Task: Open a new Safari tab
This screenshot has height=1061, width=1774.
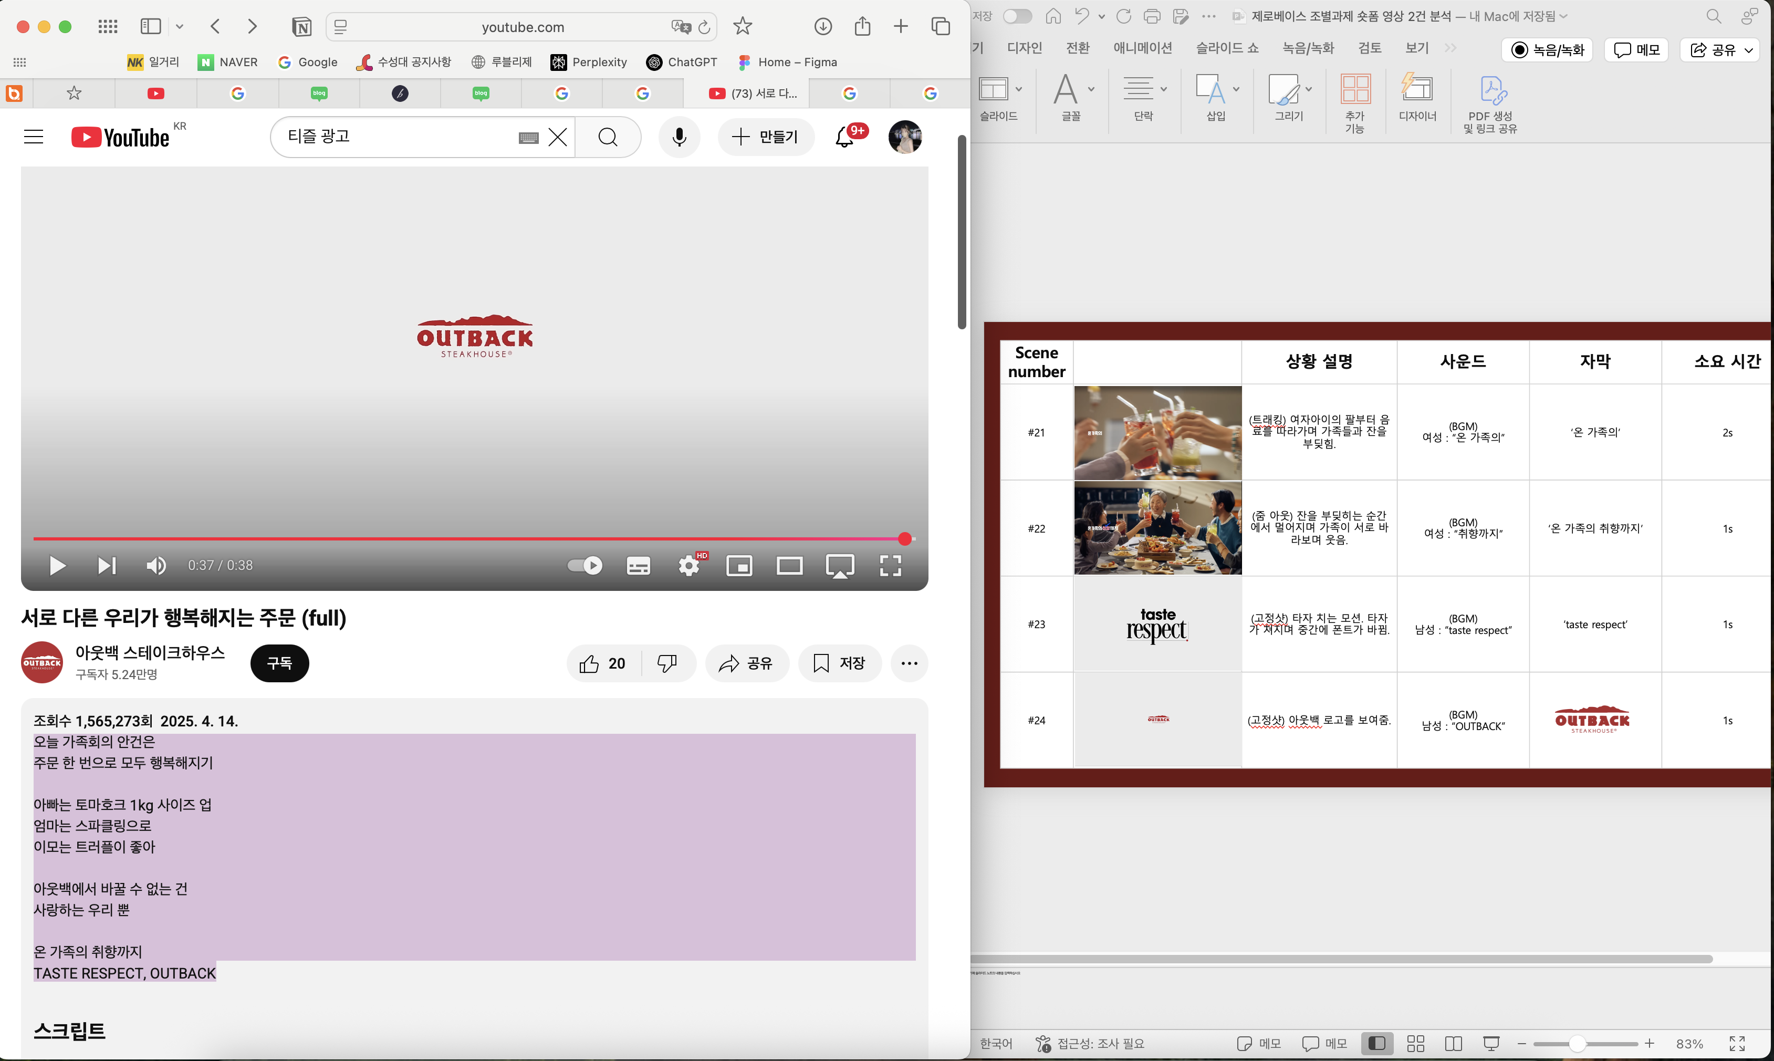Action: [901, 26]
